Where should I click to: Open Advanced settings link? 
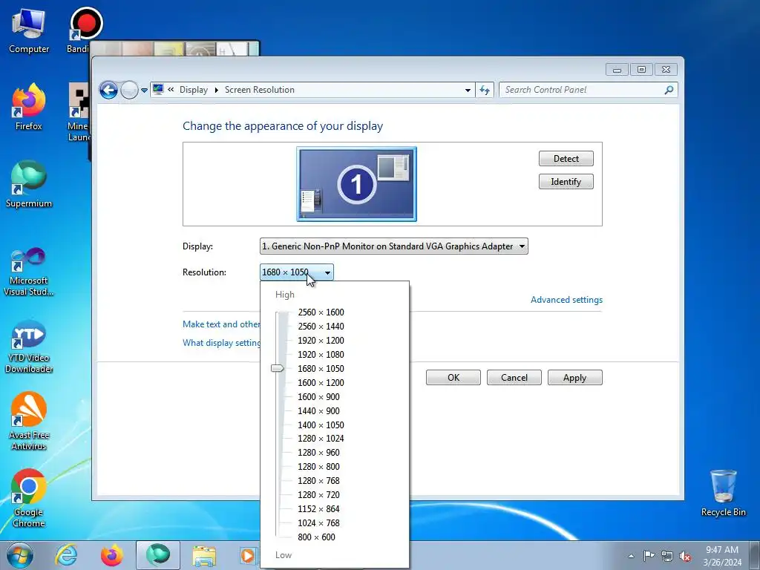566,300
